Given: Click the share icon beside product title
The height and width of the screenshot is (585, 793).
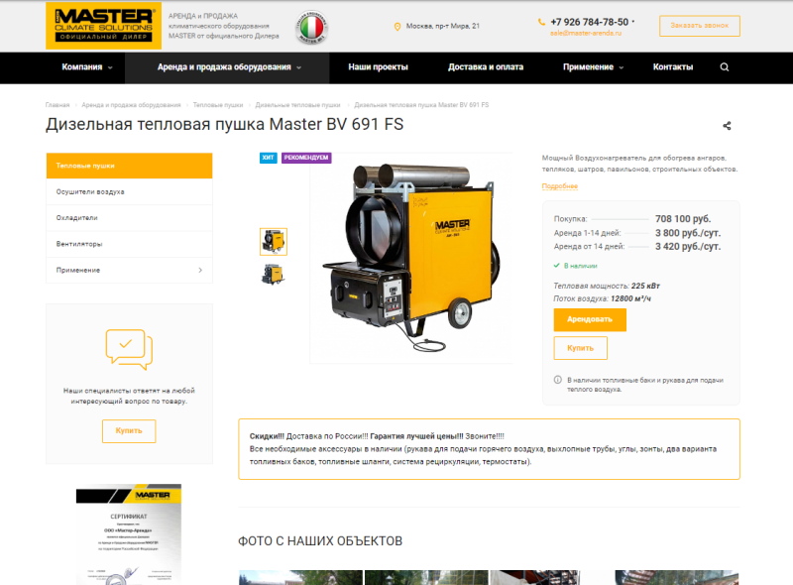Looking at the screenshot, I should 727,126.
